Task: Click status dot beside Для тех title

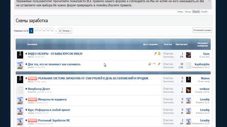Action: pos(26,64)
